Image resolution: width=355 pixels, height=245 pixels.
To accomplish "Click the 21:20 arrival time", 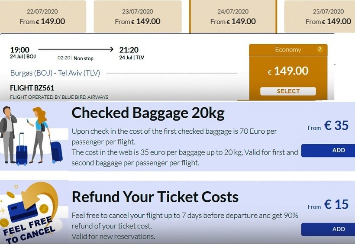I will pyautogui.click(x=129, y=50).
